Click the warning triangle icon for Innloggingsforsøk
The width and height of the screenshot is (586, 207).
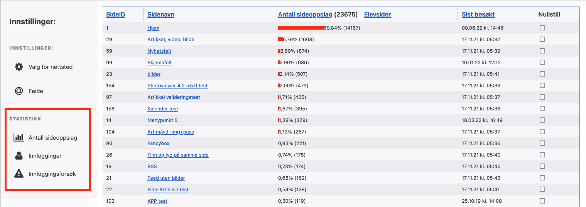(19, 174)
